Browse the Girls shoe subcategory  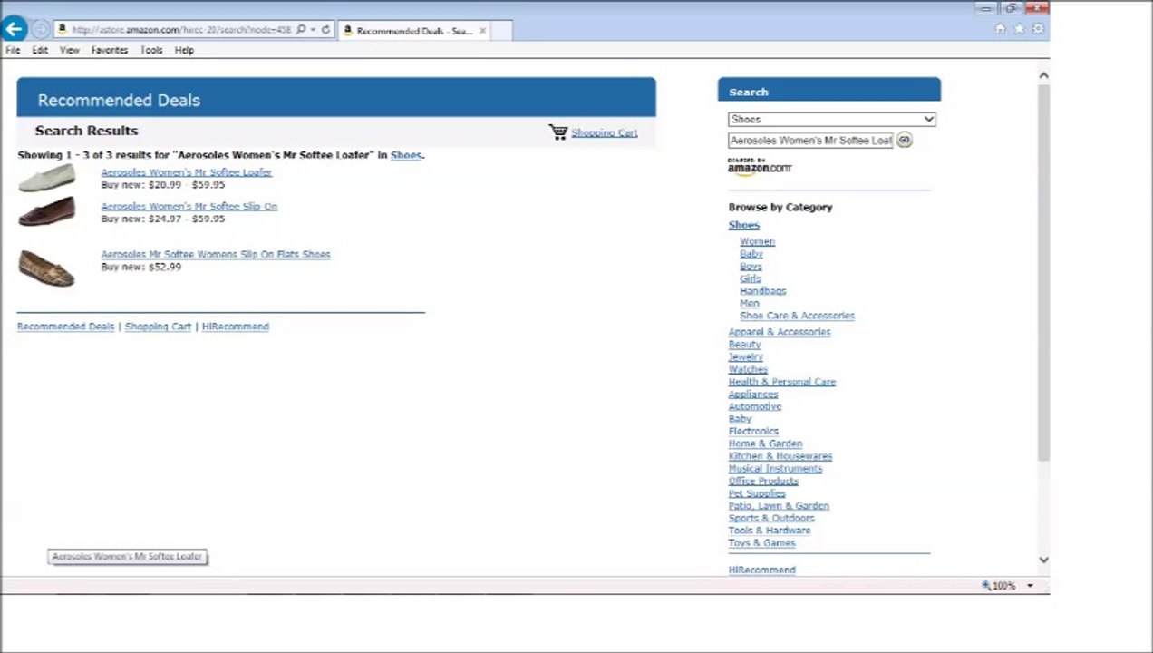(x=750, y=279)
